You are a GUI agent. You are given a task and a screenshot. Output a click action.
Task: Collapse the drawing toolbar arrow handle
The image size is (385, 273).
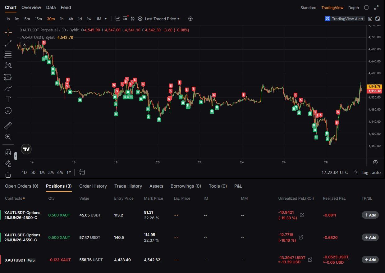16,156
